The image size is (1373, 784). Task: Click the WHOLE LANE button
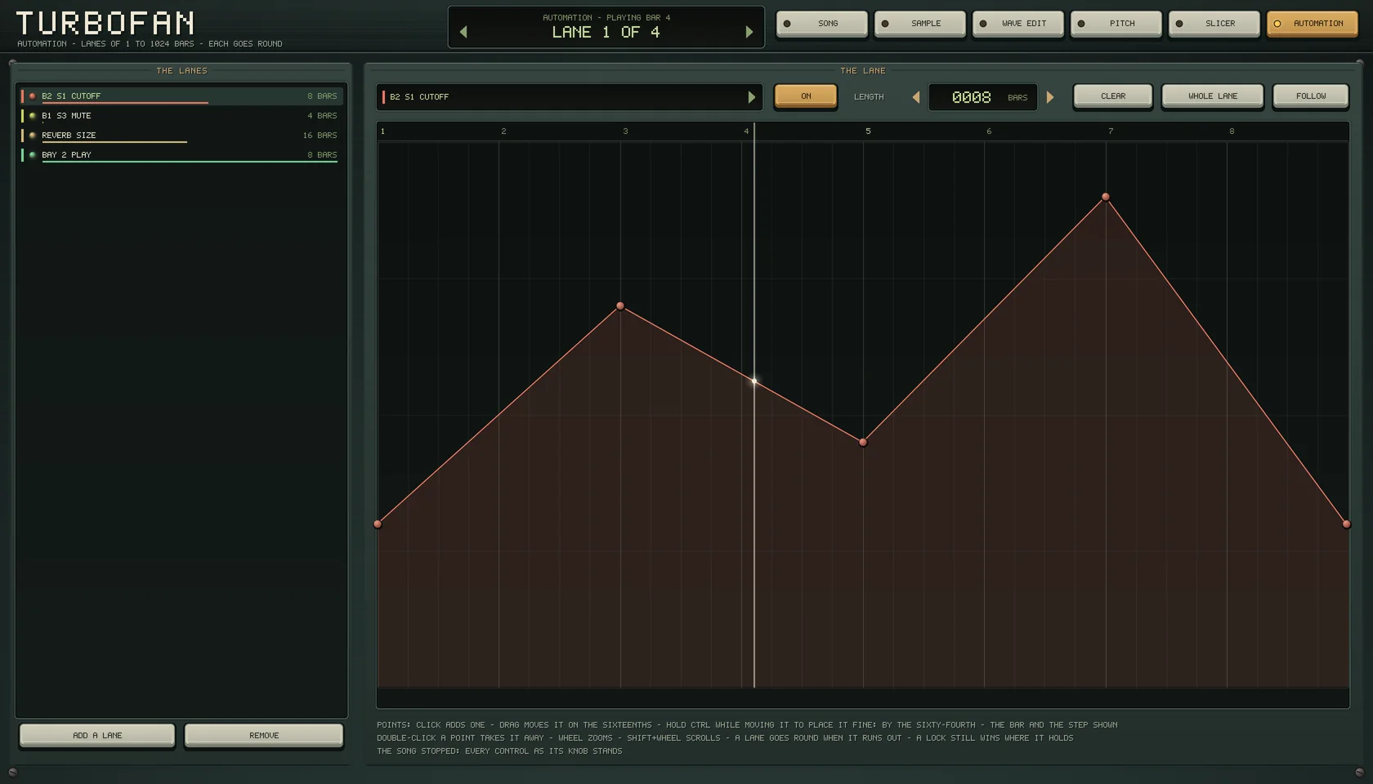pyautogui.click(x=1213, y=96)
